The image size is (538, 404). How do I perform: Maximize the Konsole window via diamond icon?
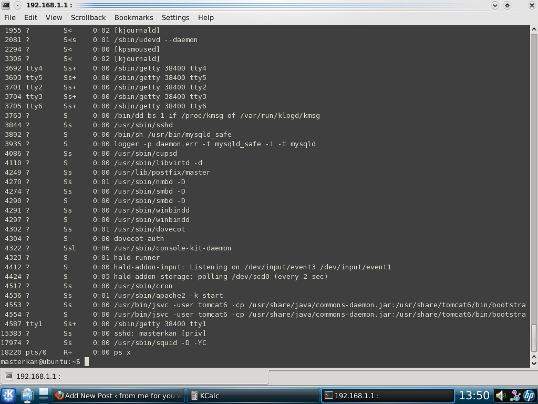[x=507, y=5]
